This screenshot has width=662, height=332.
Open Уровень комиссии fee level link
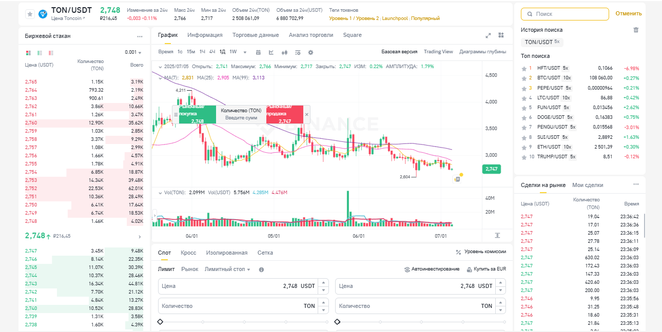point(481,252)
